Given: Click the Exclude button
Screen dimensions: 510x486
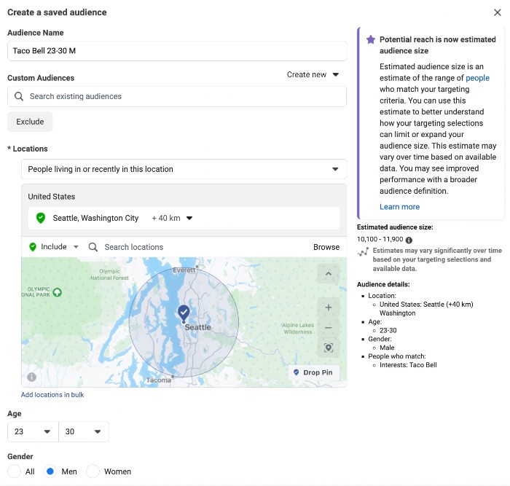Looking at the screenshot, I should click(30, 122).
